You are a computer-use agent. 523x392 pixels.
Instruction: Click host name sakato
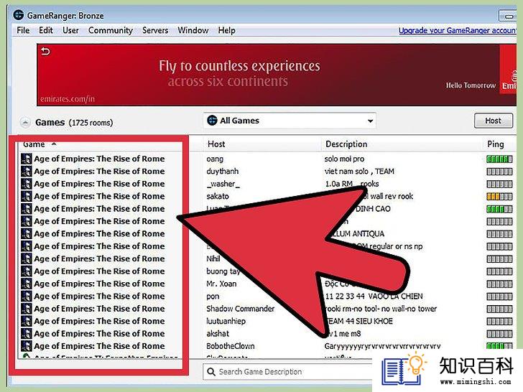[x=218, y=196]
